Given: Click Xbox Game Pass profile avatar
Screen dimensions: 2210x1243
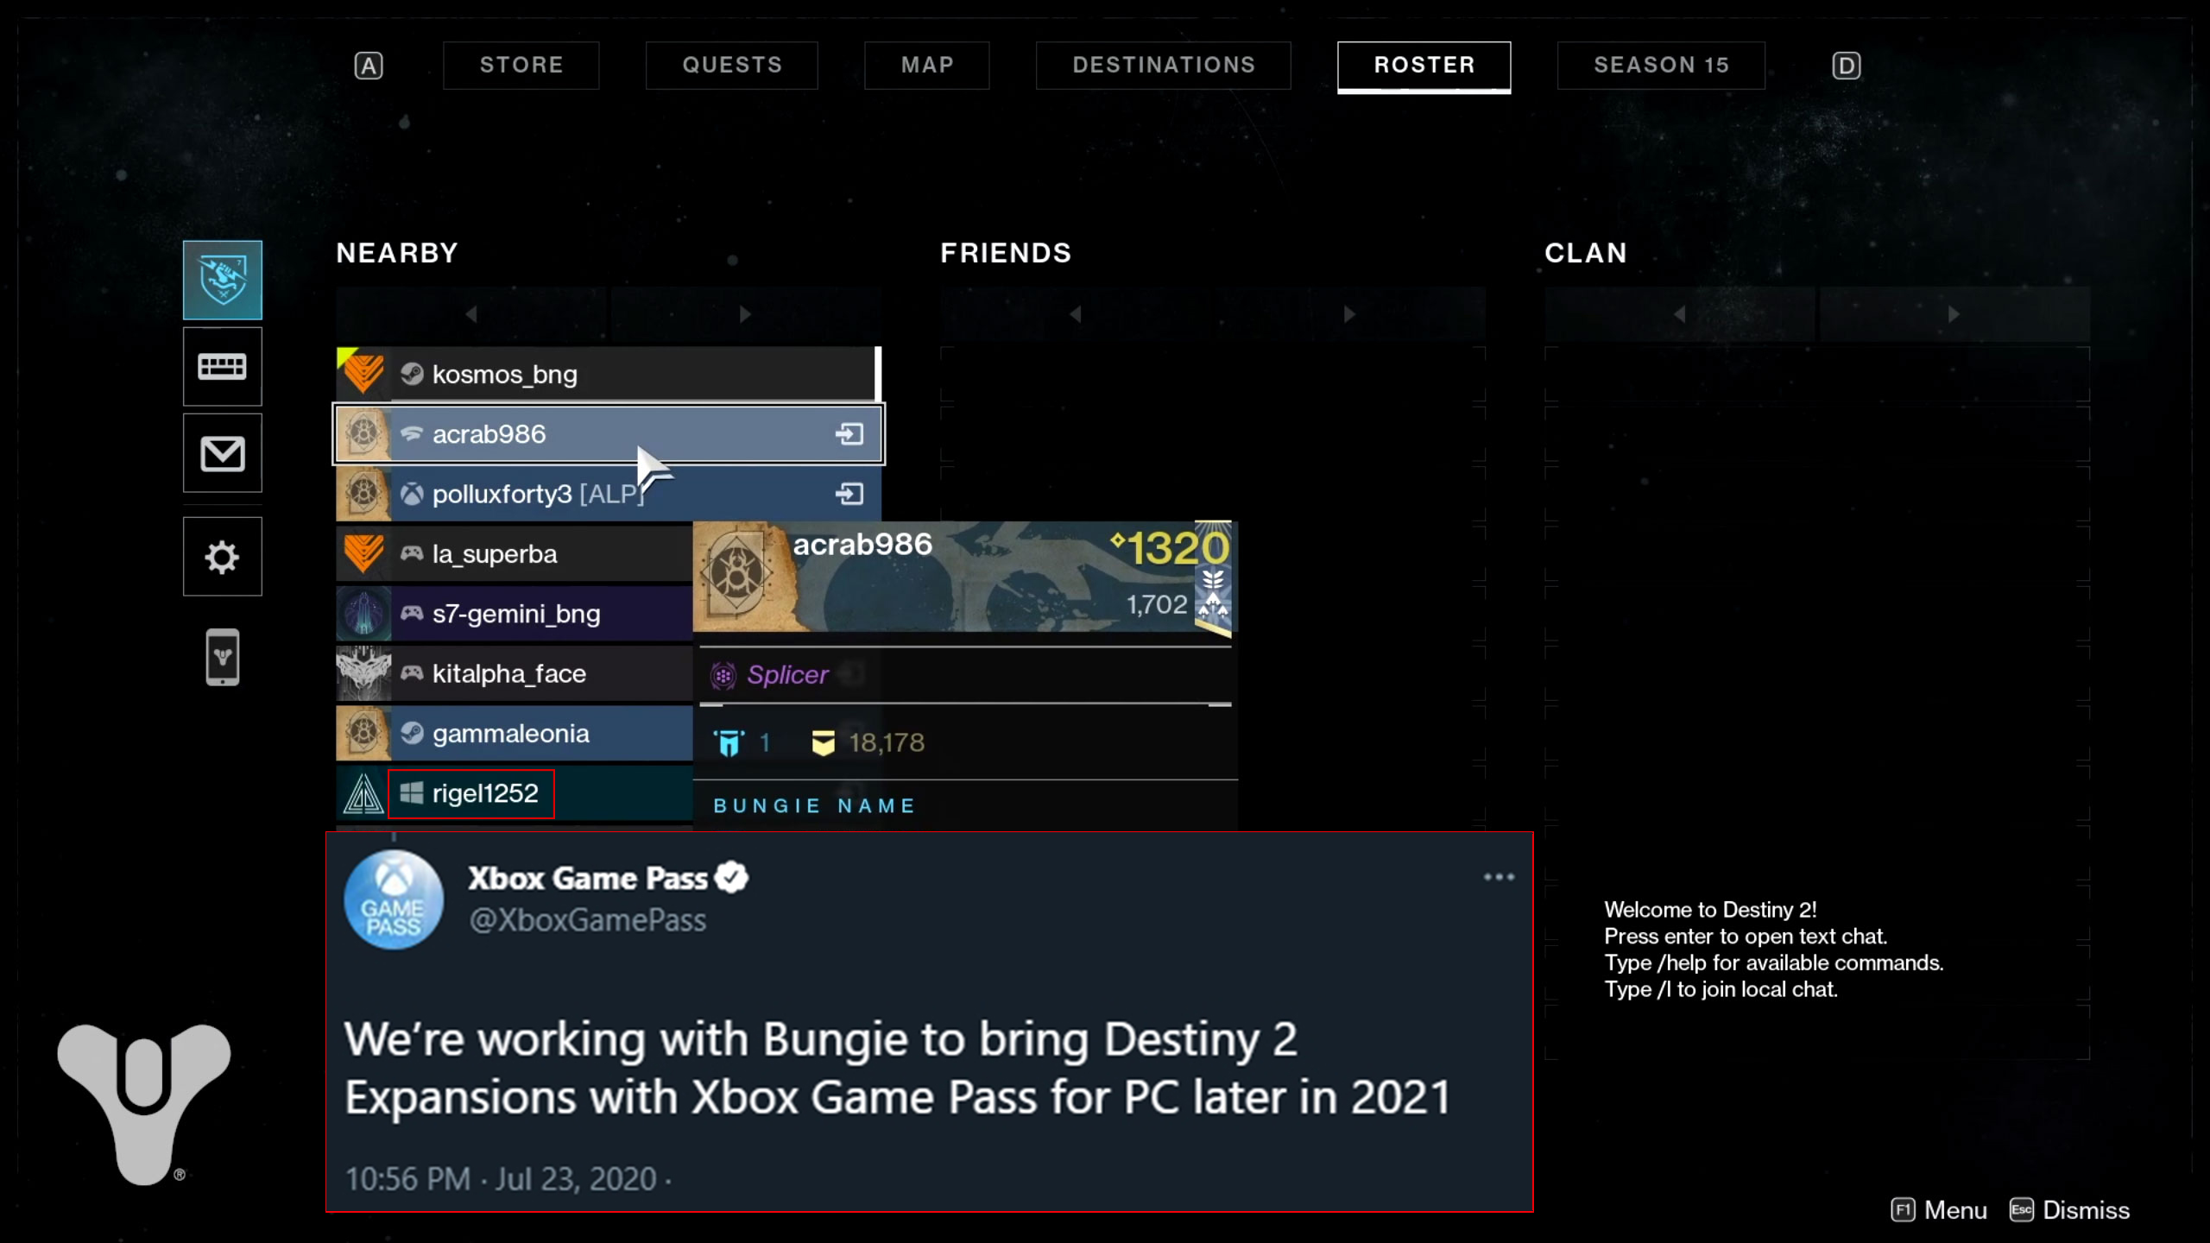Looking at the screenshot, I should tap(394, 899).
